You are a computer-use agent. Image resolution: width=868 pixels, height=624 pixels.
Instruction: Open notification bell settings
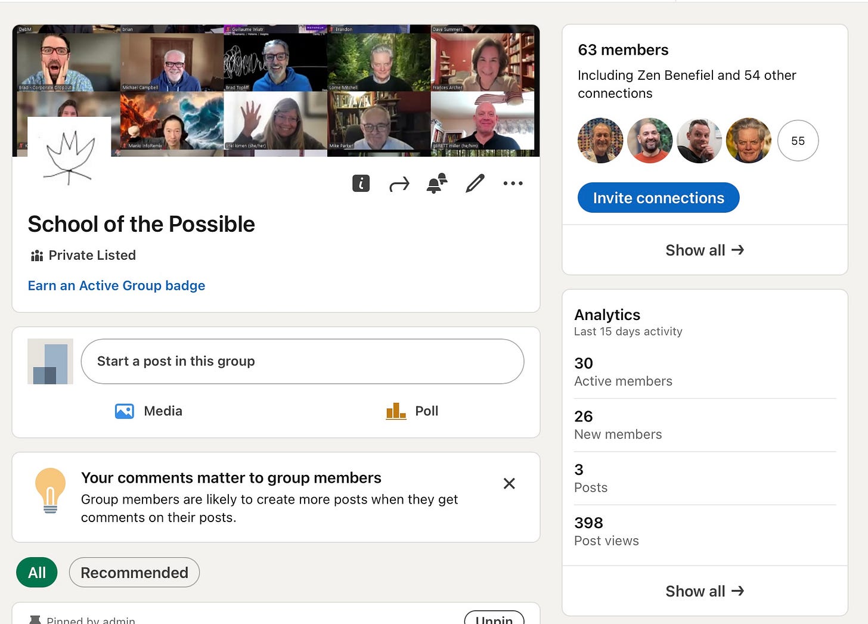[x=437, y=184]
